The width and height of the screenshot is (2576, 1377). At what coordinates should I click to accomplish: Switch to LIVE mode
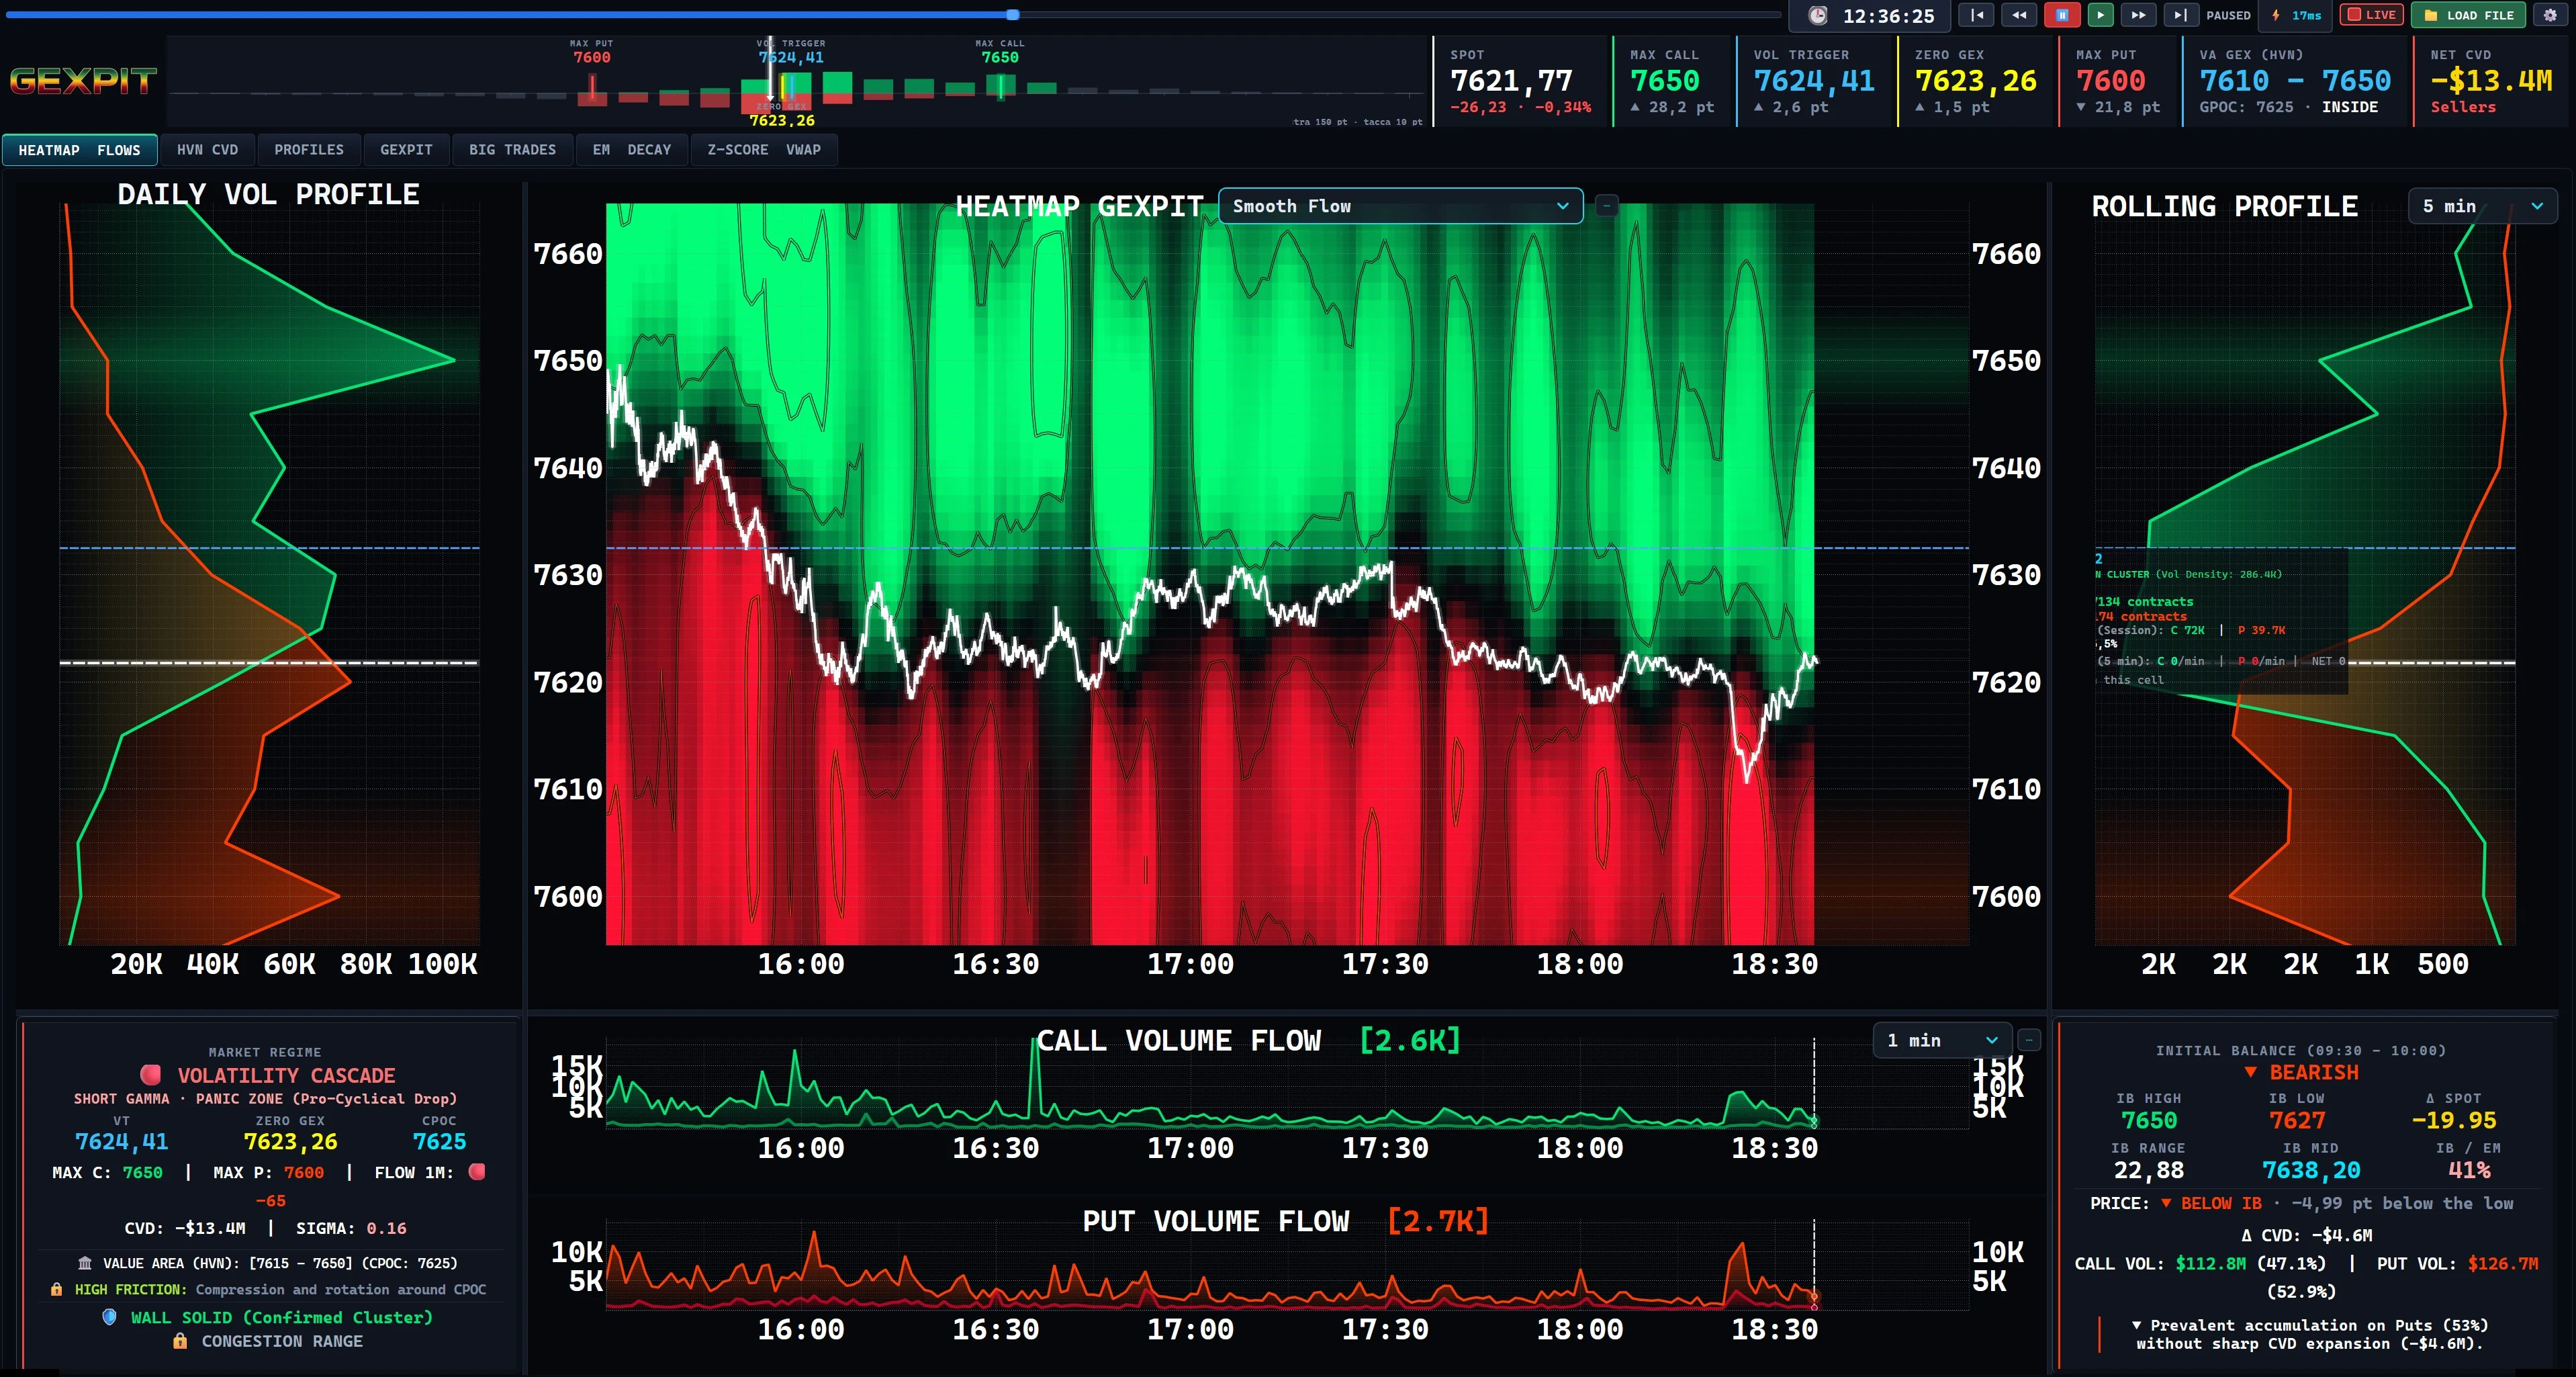(2371, 15)
